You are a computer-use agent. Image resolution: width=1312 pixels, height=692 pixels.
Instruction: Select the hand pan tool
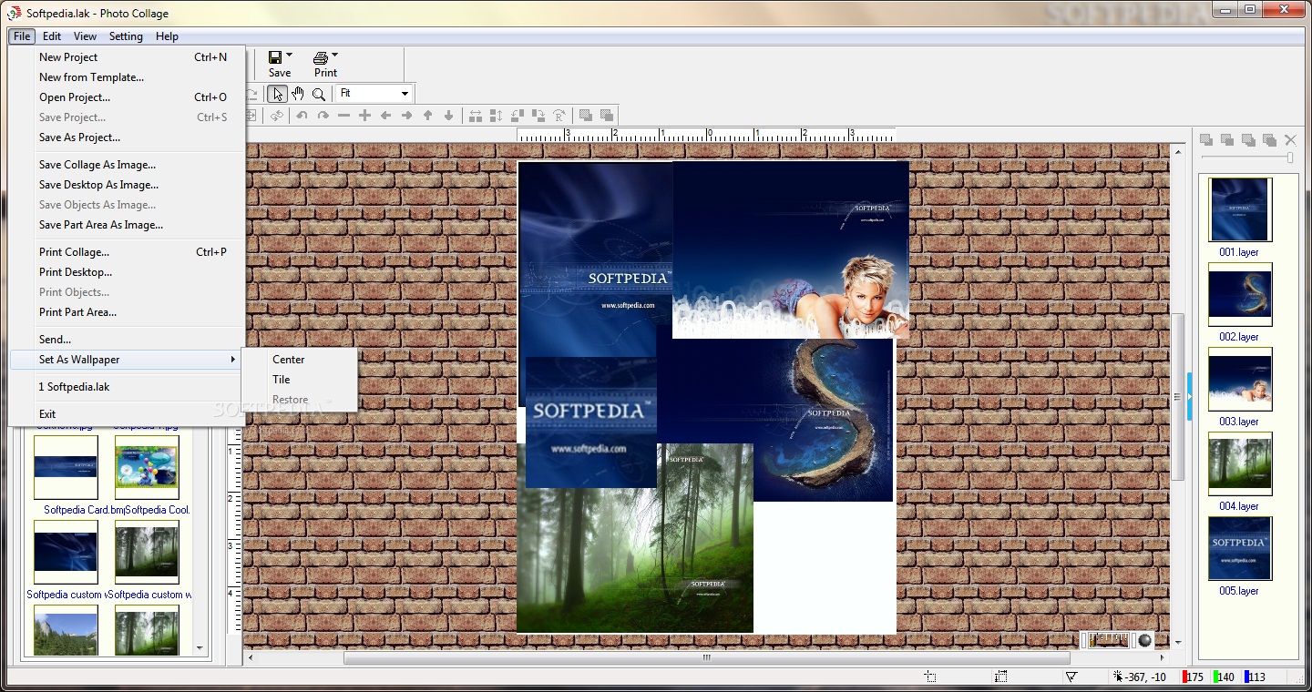click(298, 94)
